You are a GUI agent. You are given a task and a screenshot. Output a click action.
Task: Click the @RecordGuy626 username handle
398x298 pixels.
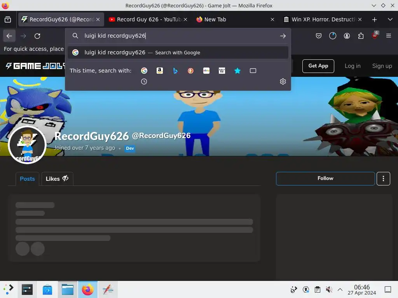[x=161, y=136]
